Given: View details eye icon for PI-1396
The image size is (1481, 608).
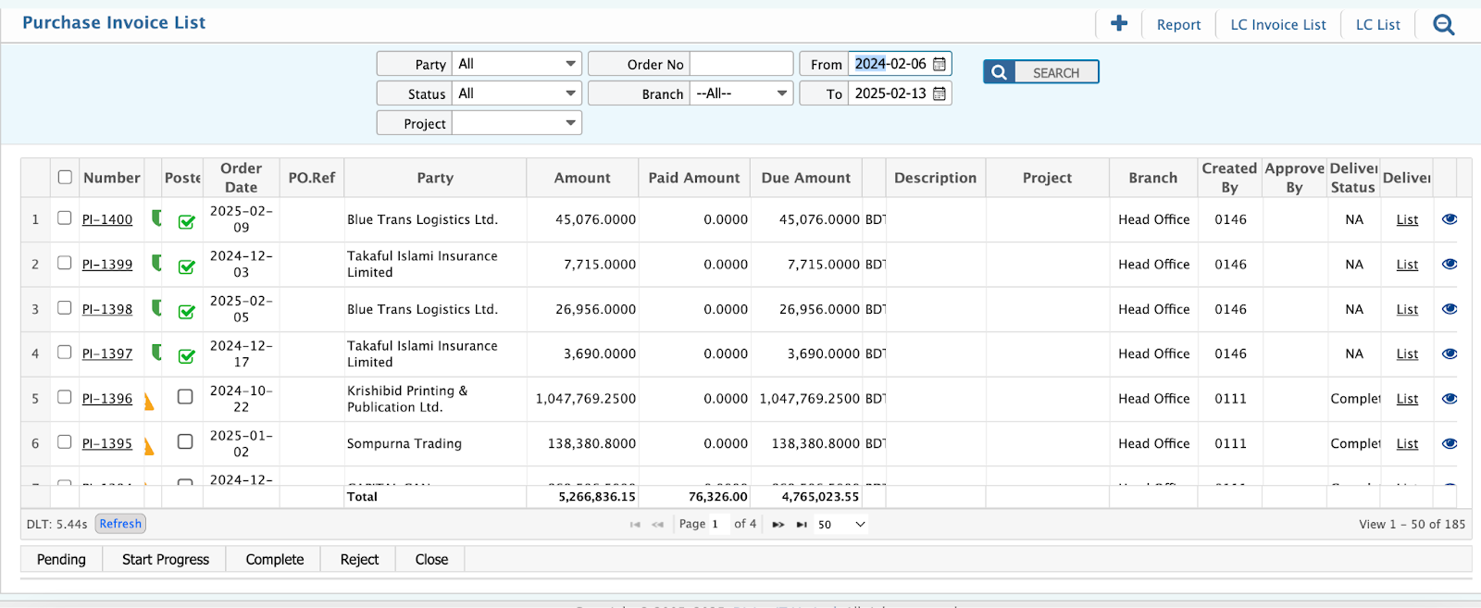Looking at the screenshot, I should pos(1450,399).
